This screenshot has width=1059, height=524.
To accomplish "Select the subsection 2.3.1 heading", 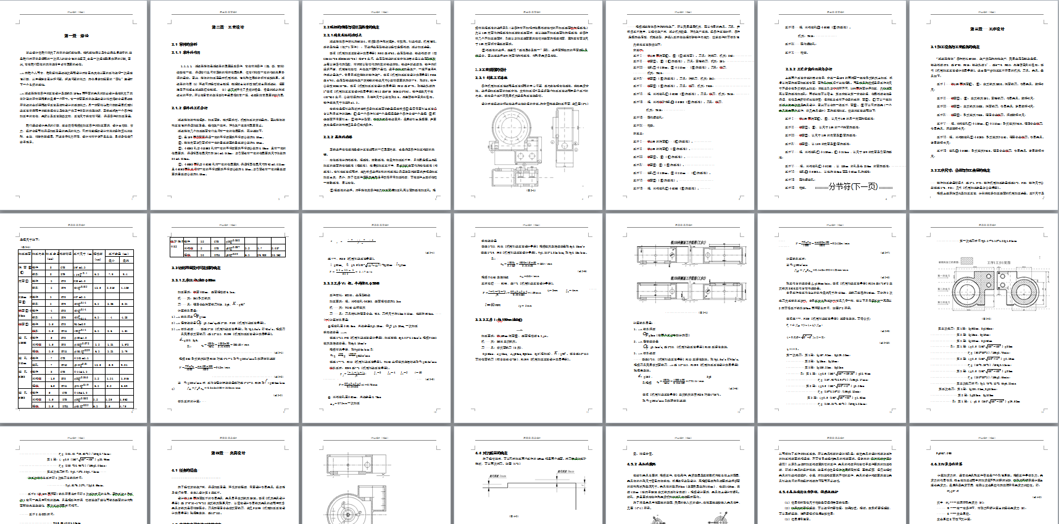I will coord(491,78).
